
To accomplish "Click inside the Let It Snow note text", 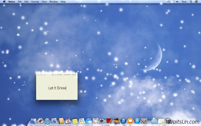I will point(57,88).
